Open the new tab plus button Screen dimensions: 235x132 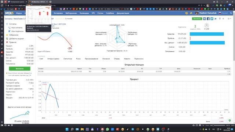[50, 2]
